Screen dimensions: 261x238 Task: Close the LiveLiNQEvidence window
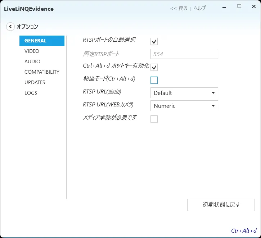[x=254, y=6]
